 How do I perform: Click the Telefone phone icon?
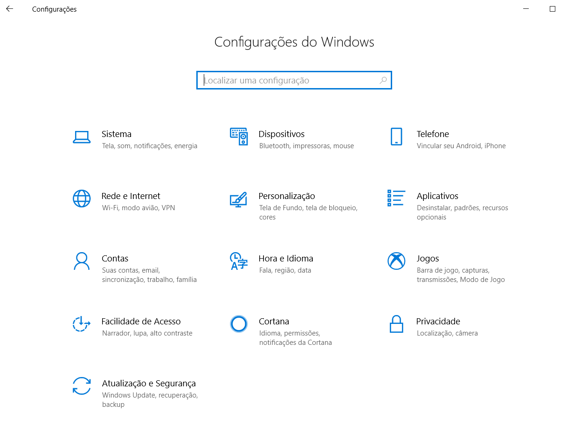pos(396,137)
